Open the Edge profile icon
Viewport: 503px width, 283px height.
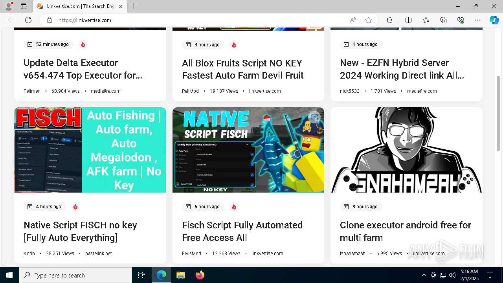pyautogui.click(x=9, y=6)
